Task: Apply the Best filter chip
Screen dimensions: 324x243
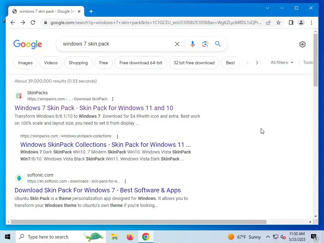Action: coord(230,63)
